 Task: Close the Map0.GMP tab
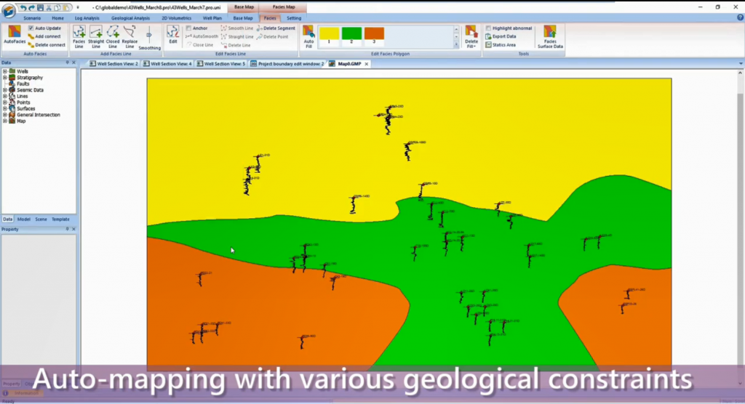[x=367, y=64]
